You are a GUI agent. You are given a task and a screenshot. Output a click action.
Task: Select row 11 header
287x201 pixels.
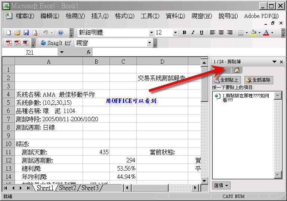9,152
